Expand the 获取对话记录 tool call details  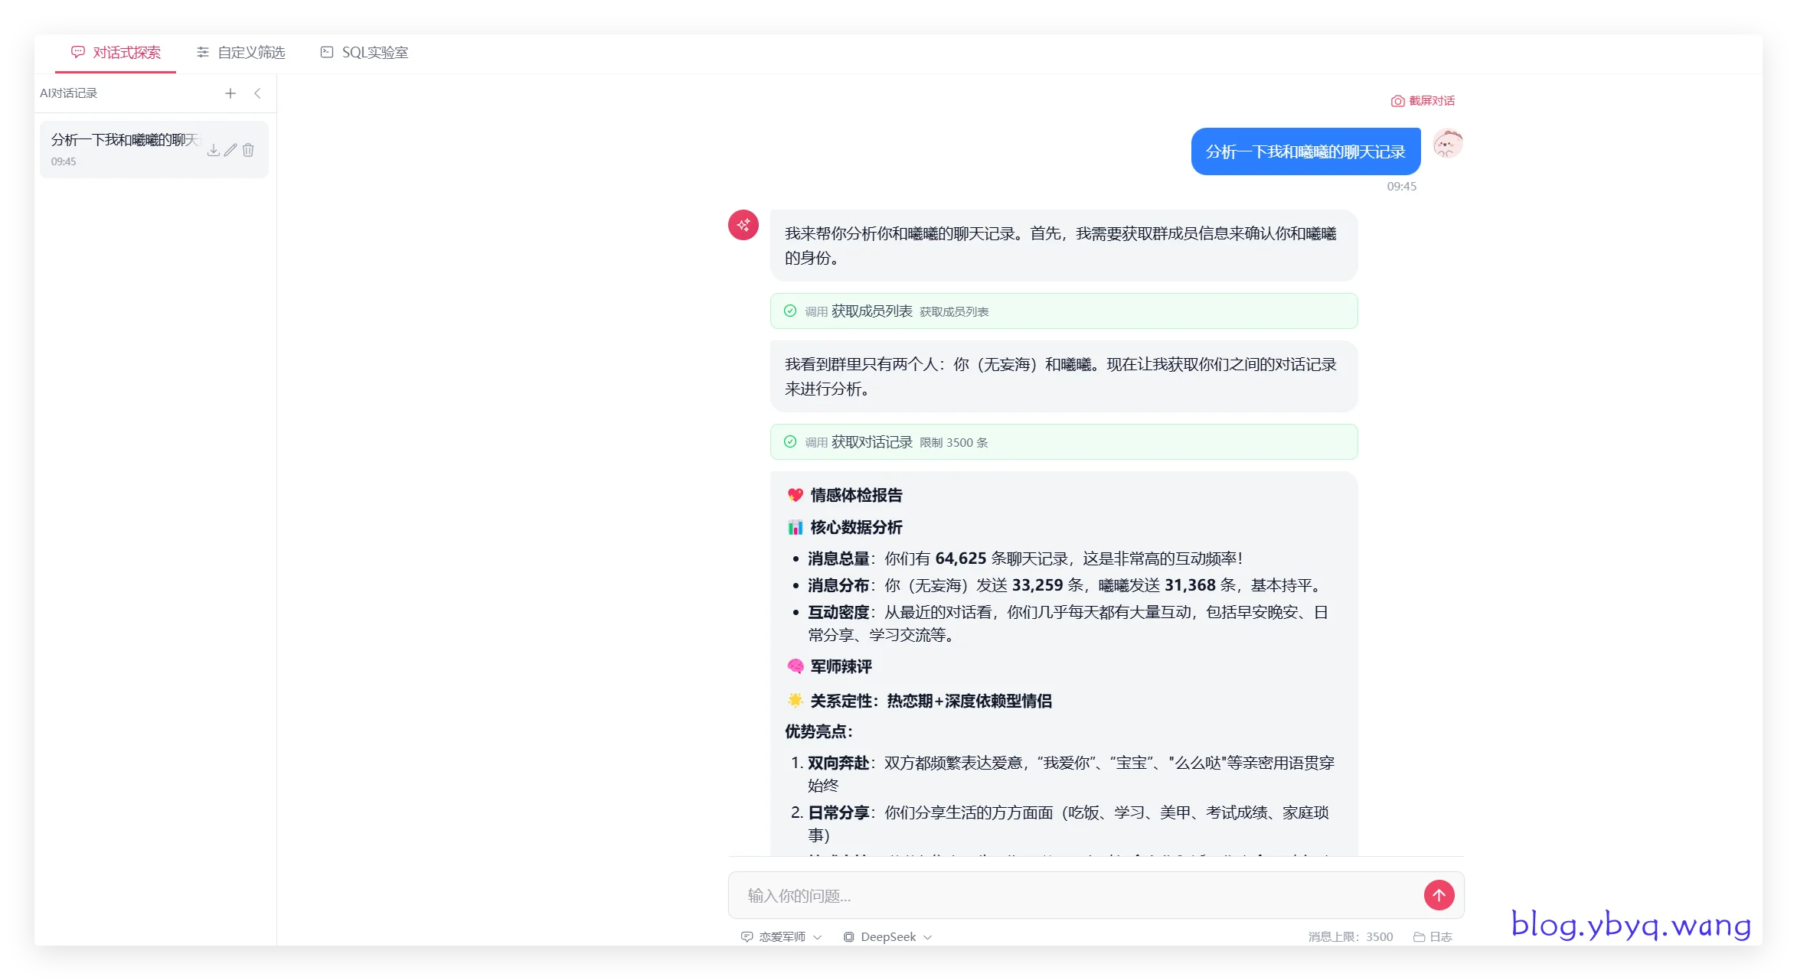point(1063,442)
